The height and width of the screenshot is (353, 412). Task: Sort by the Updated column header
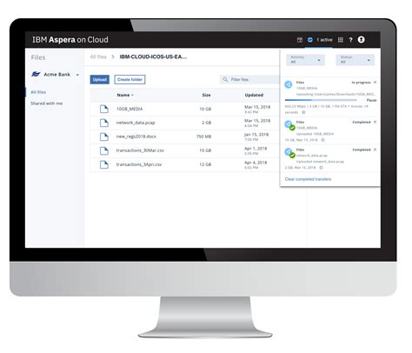(x=254, y=95)
